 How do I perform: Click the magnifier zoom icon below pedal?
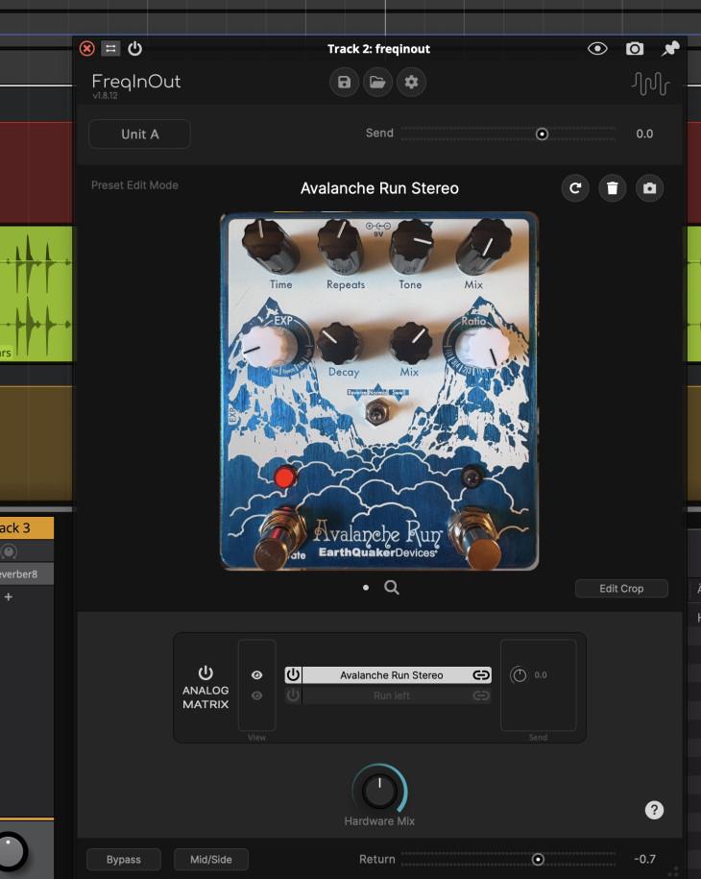(x=392, y=588)
